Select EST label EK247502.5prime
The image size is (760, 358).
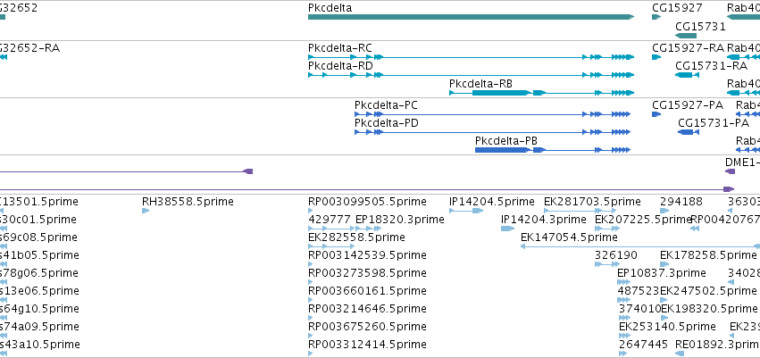(x=708, y=291)
